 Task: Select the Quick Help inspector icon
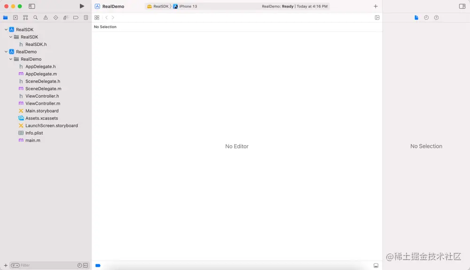437,18
